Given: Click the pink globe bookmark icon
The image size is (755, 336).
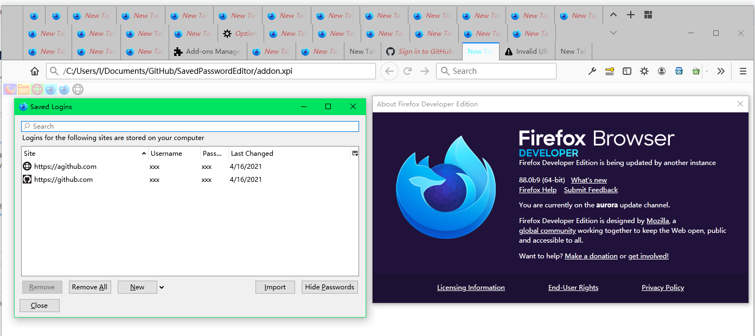Looking at the screenshot, I should (x=37, y=90).
